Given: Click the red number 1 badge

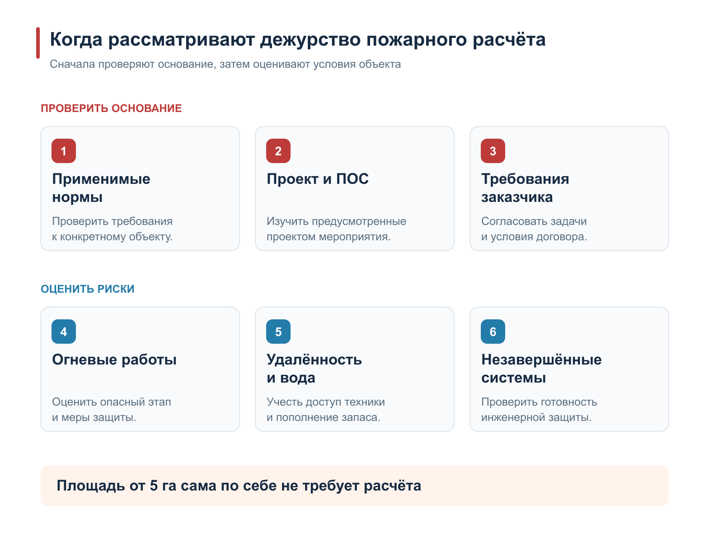Looking at the screenshot, I should click(64, 151).
